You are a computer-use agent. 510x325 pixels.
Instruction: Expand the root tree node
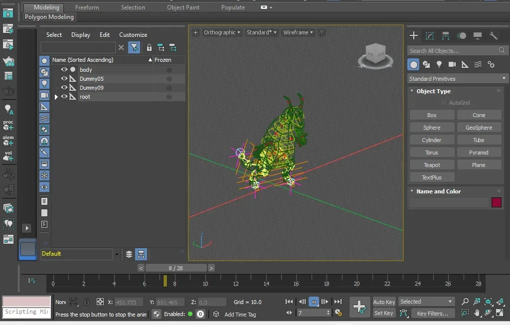click(56, 97)
